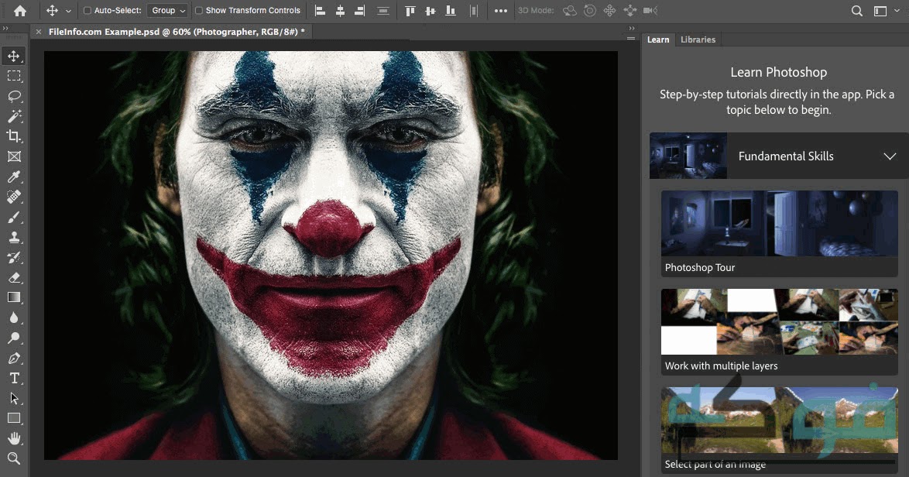Select the Clone Stamp tool
909x477 pixels.
[14, 237]
